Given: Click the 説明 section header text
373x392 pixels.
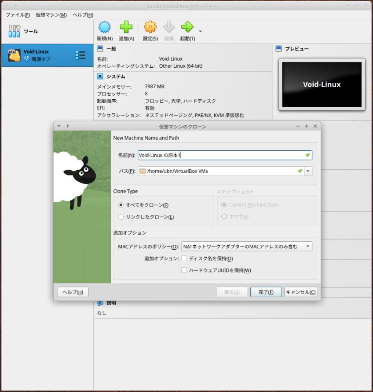Looking at the screenshot, I should (x=111, y=303).
